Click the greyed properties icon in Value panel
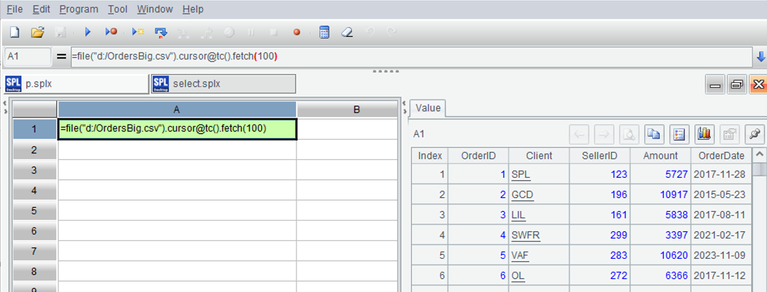Viewport: 767px width, 292px height. 730,134
